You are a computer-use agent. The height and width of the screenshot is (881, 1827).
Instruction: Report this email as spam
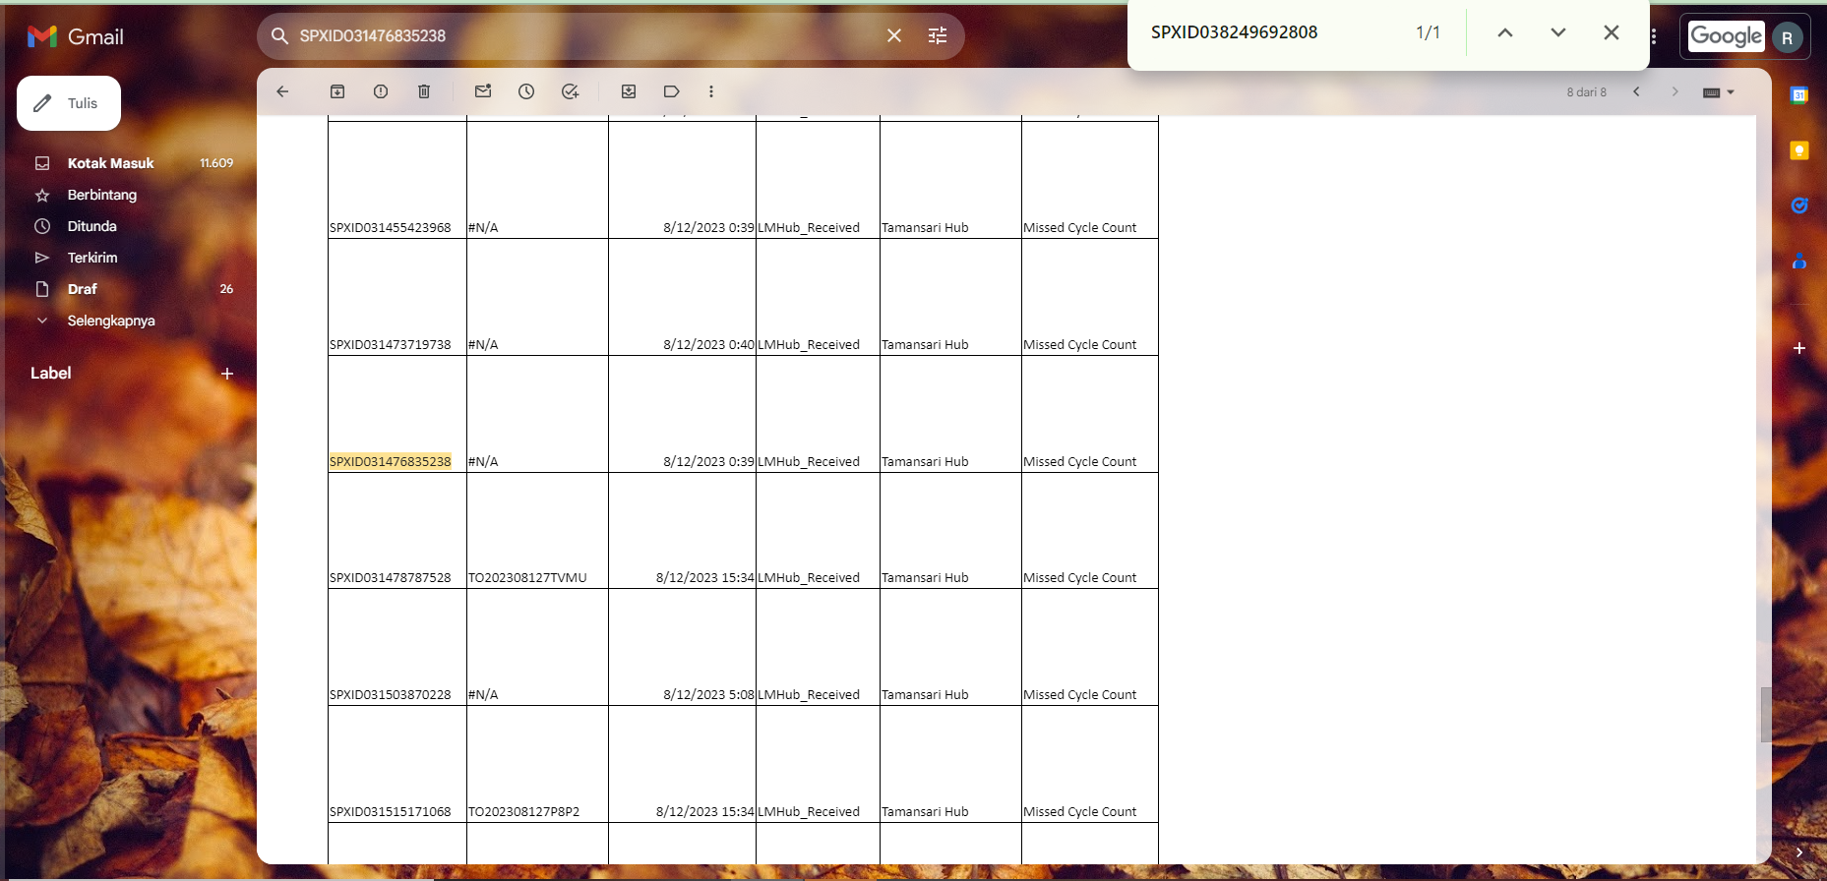[x=381, y=91]
